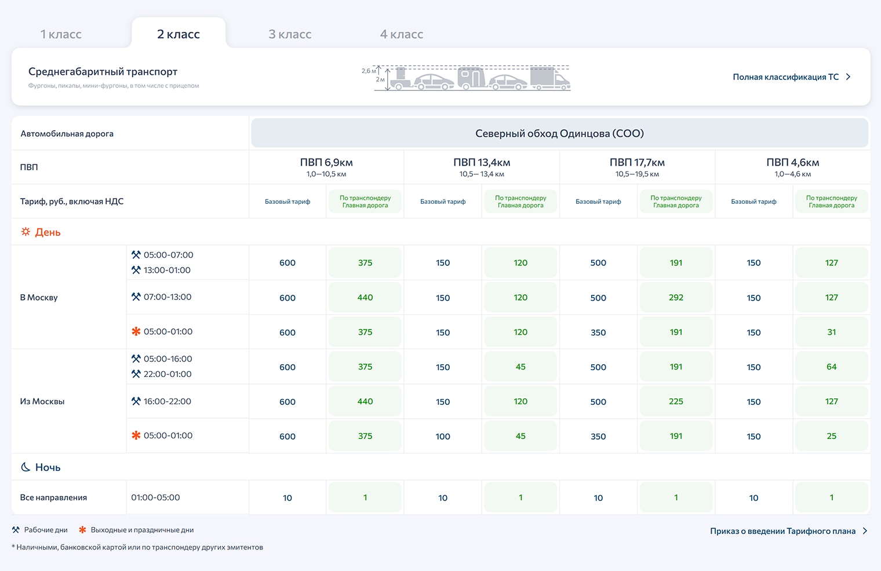Click the green 292 transponder price cell
Image resolution: width=881 pixels, height=571 pixels.
tap(676, 297)
